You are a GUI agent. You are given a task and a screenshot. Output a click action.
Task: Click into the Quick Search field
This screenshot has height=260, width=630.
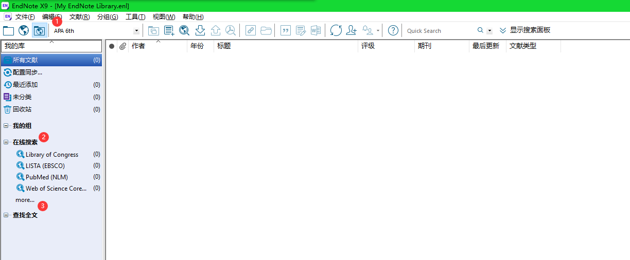click(x=440, y=31)
